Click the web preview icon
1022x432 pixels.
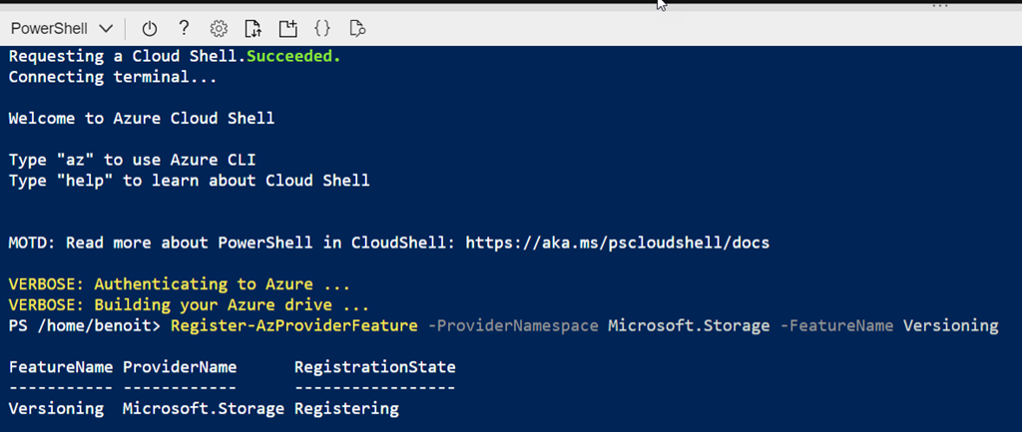pyautogui.click(x=358, y=28)
